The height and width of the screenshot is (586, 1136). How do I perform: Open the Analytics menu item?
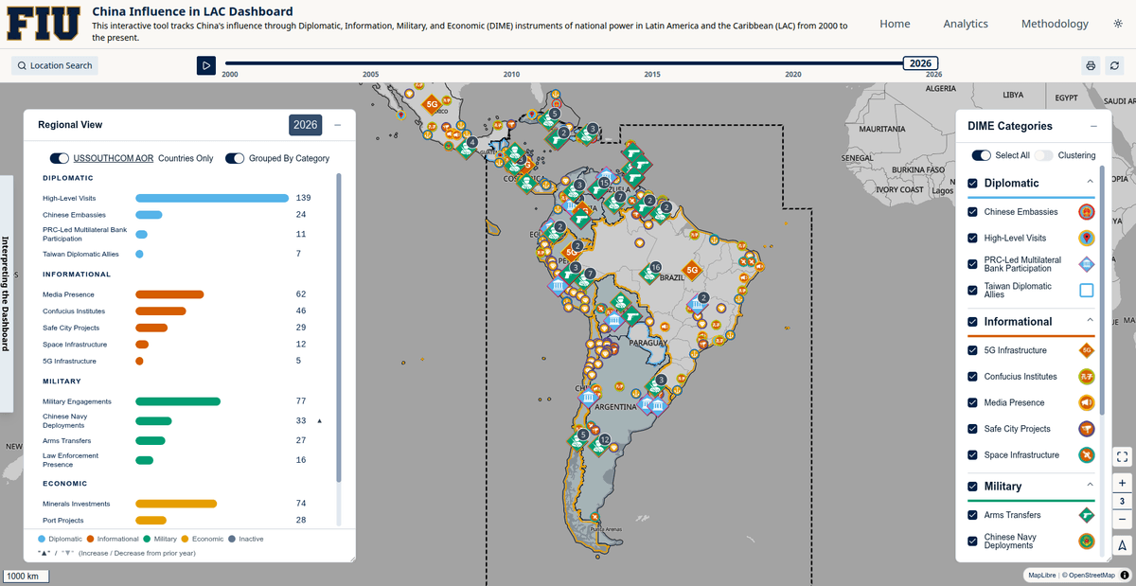966,24
